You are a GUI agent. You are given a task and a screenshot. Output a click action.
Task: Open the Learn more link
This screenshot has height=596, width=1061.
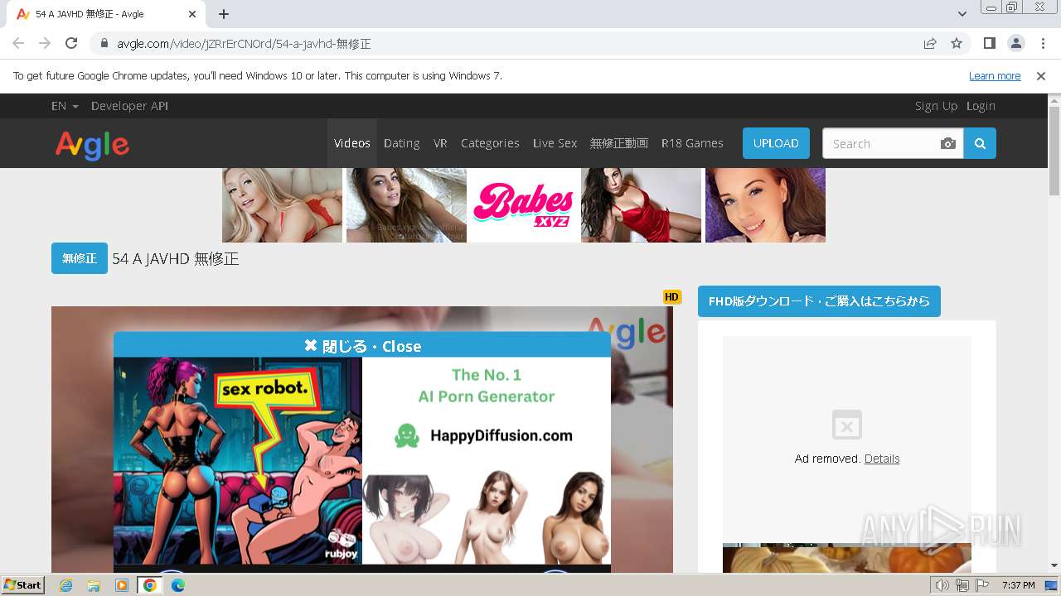coord(995,76)
